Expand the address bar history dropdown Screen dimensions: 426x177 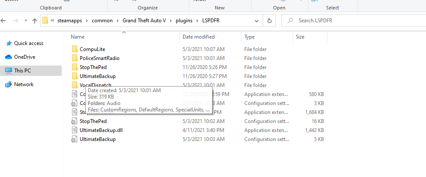257,21
